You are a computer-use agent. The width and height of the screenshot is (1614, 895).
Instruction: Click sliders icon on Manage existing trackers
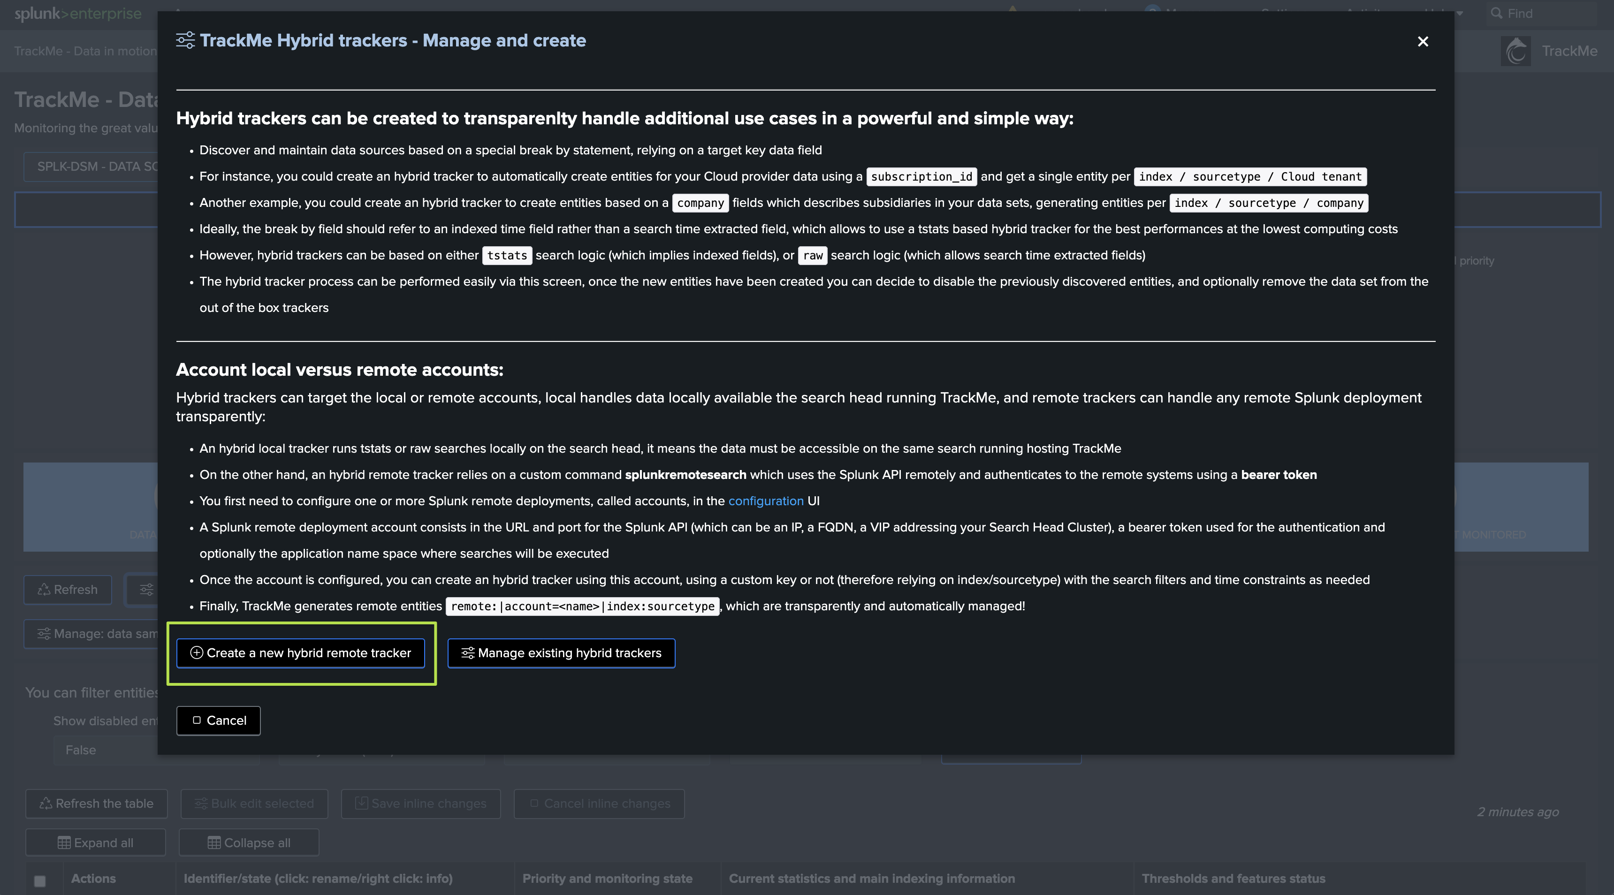pyautogui.click(x=468, y=653)
